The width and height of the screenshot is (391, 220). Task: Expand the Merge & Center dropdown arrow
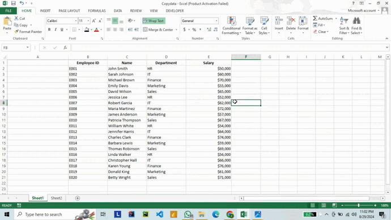click(176, 29)
